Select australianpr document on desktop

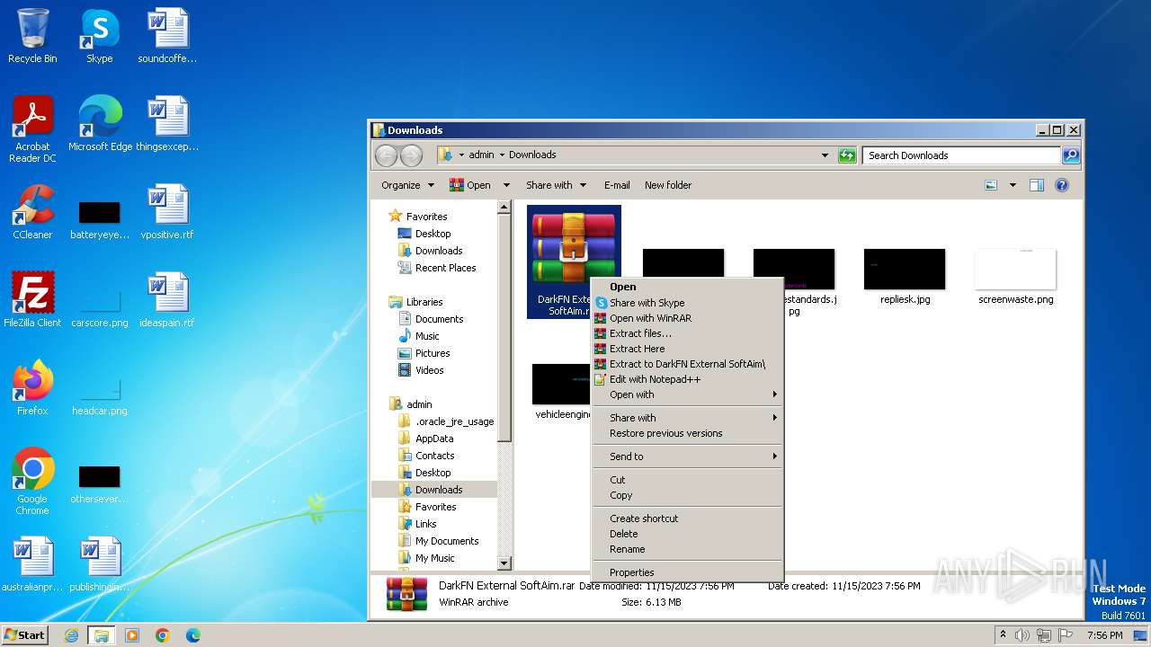(x=32, y=564)
